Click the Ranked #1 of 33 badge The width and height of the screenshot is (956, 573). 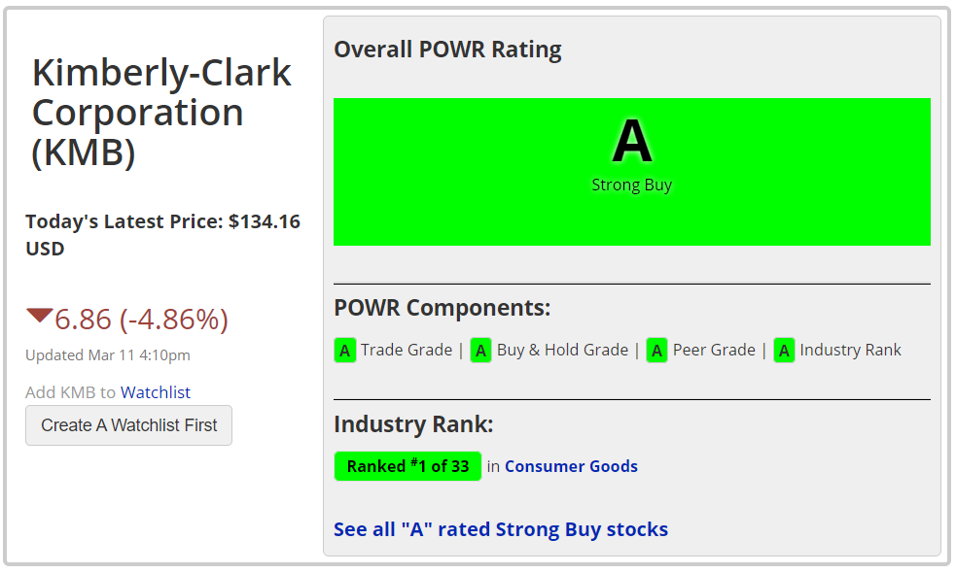[407, 466]
